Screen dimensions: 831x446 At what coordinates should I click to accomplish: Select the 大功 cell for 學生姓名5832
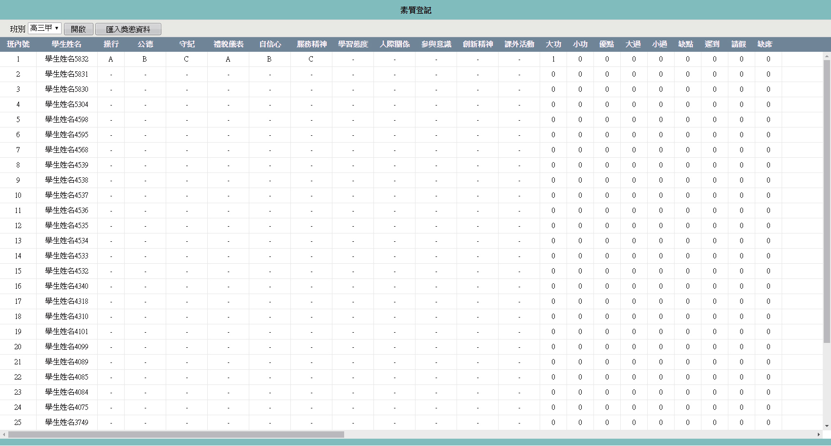coord(553,59)
